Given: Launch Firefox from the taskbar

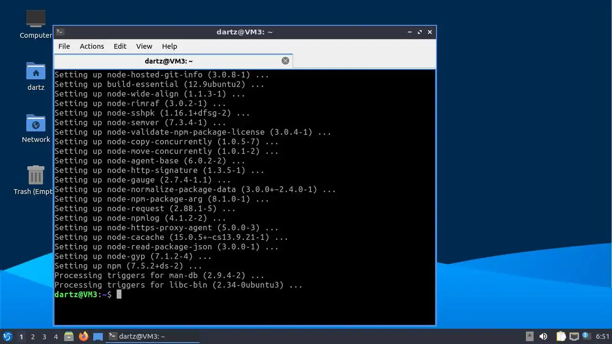Looking at the screenshot, I should pos(84,336).
